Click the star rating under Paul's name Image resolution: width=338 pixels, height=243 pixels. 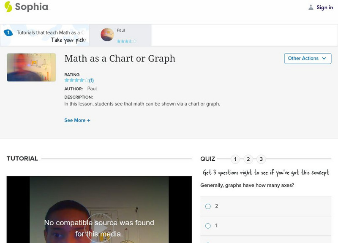(x=126, y=41)
